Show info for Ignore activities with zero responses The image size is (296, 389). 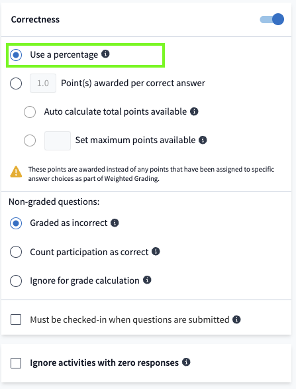click(x=186, y=362)
